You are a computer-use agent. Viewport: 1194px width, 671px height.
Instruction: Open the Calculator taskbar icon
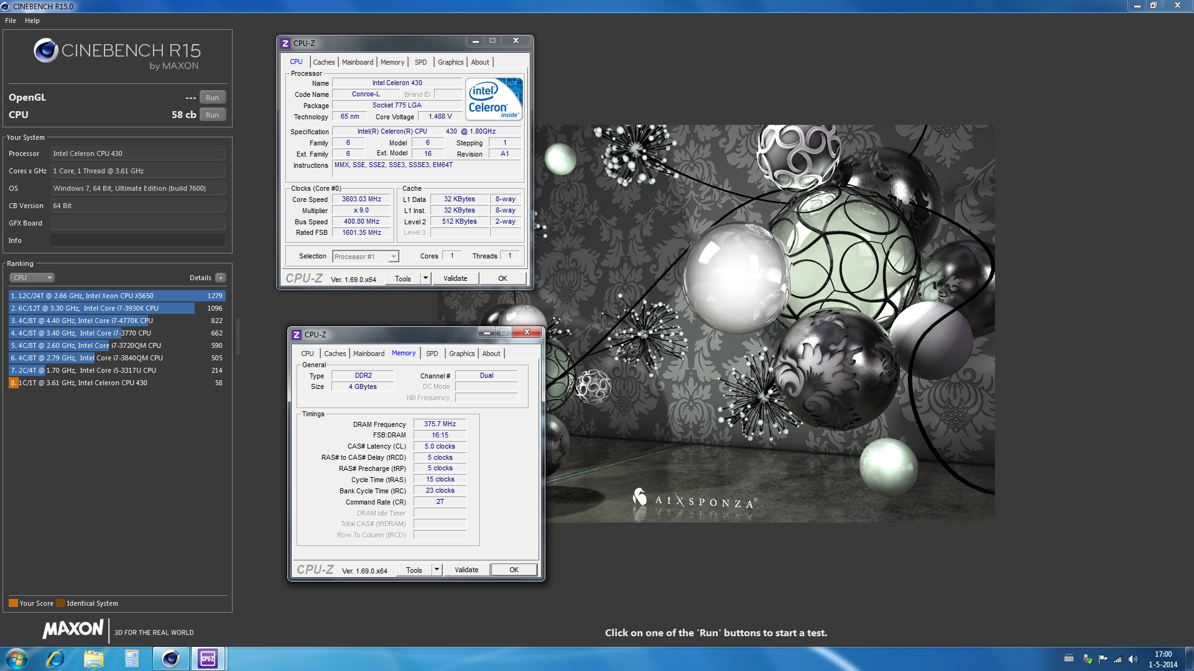pos(132,659)
